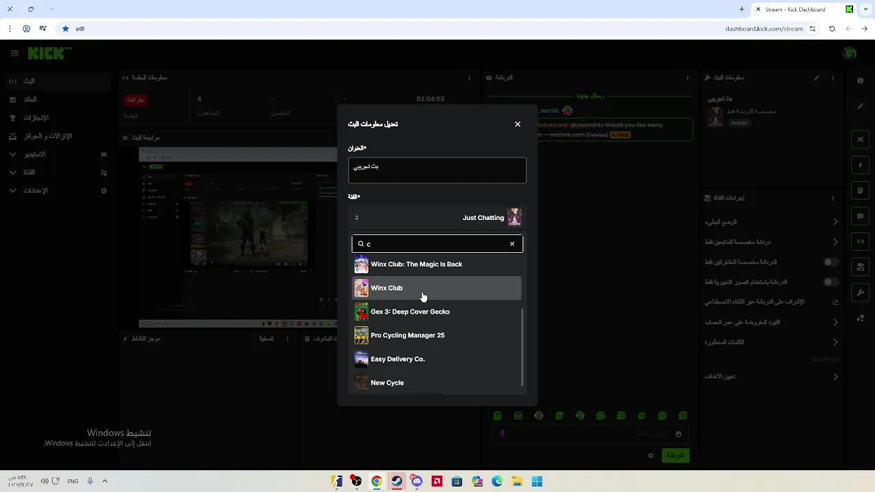
Task: Open followers-only chat settings chevron
Action: pos(835,242)
